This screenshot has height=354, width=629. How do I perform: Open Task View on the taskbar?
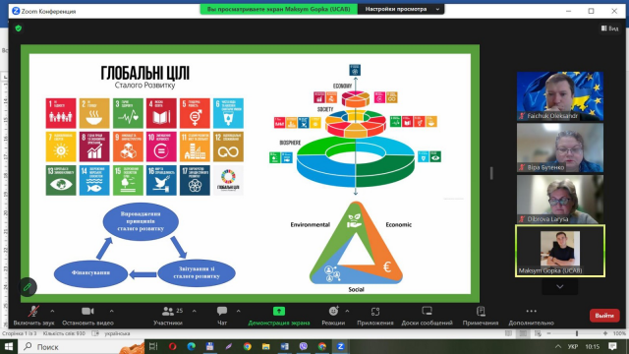153,346
